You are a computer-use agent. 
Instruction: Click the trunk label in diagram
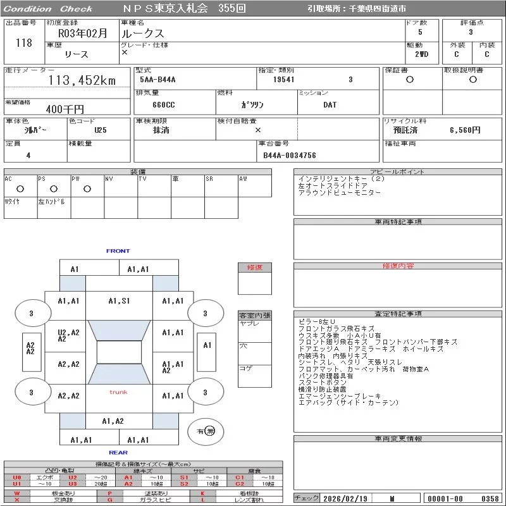(118, 392)
